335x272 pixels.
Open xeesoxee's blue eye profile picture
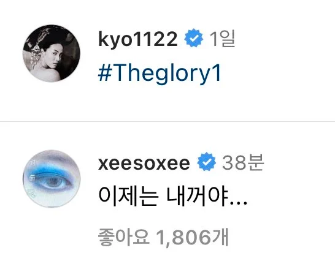(52, 179)
